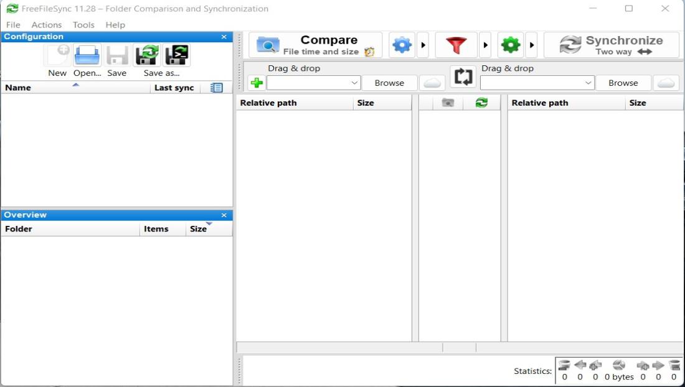Swap sides using the arrows icon

point(463,77)
